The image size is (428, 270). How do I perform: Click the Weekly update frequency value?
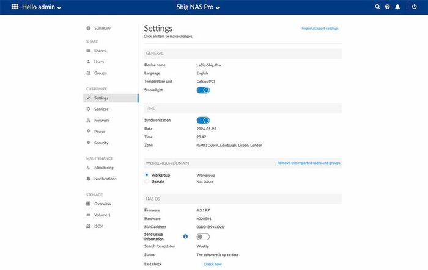tap(202, 246)
